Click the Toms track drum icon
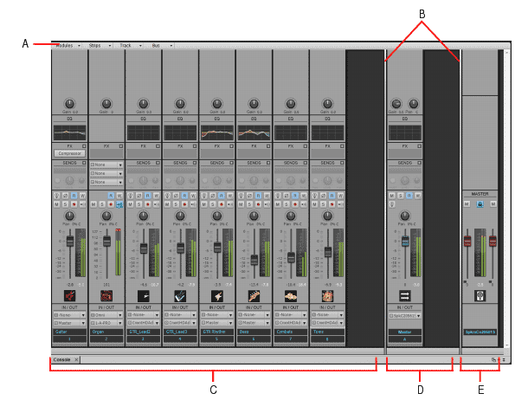This screenshot has height=413, width=528. coord(328,295)
